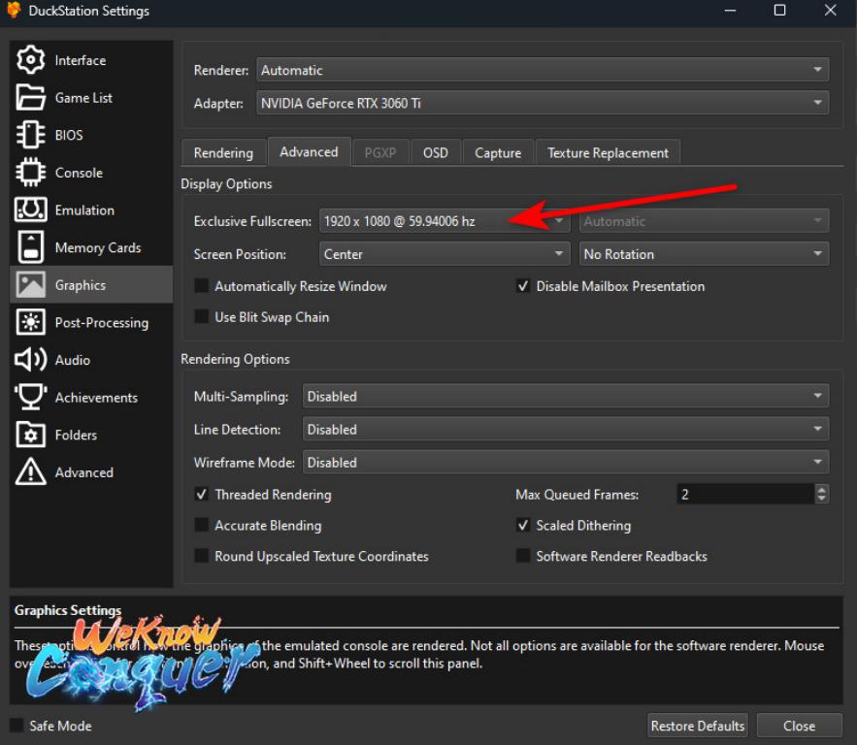Open the Memory Cards save icon
857x745 pixels.
coord(31,247)
